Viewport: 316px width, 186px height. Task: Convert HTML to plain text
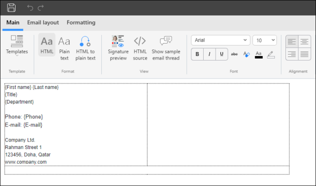(x=85, y=48)
